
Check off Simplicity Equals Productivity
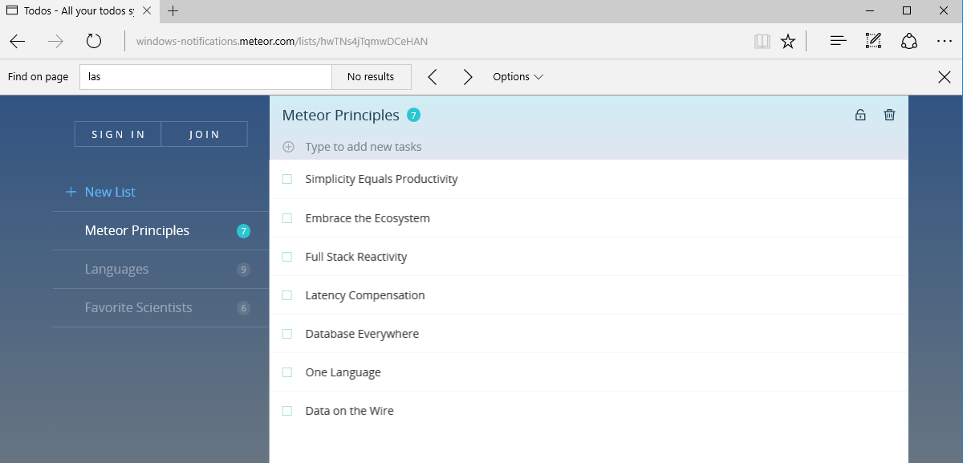(x=287, y=179)
